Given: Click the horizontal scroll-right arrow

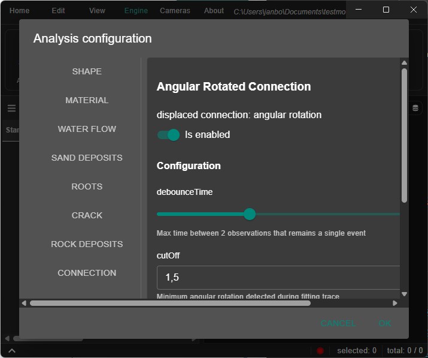Looking at the screenshot, I should click(x=394, y=303).
